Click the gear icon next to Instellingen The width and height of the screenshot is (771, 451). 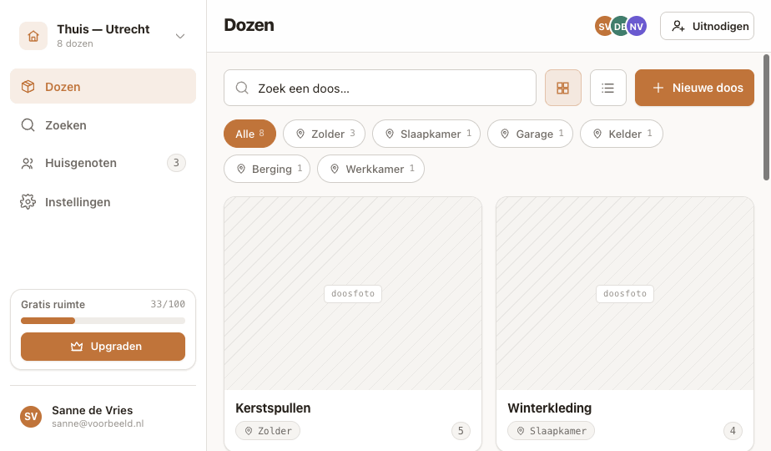pos(28,202)
